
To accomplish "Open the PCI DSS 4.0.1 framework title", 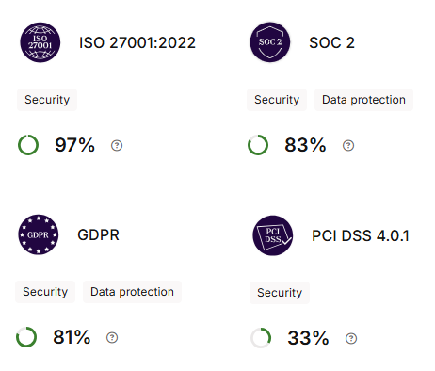I will click(361, 235).
